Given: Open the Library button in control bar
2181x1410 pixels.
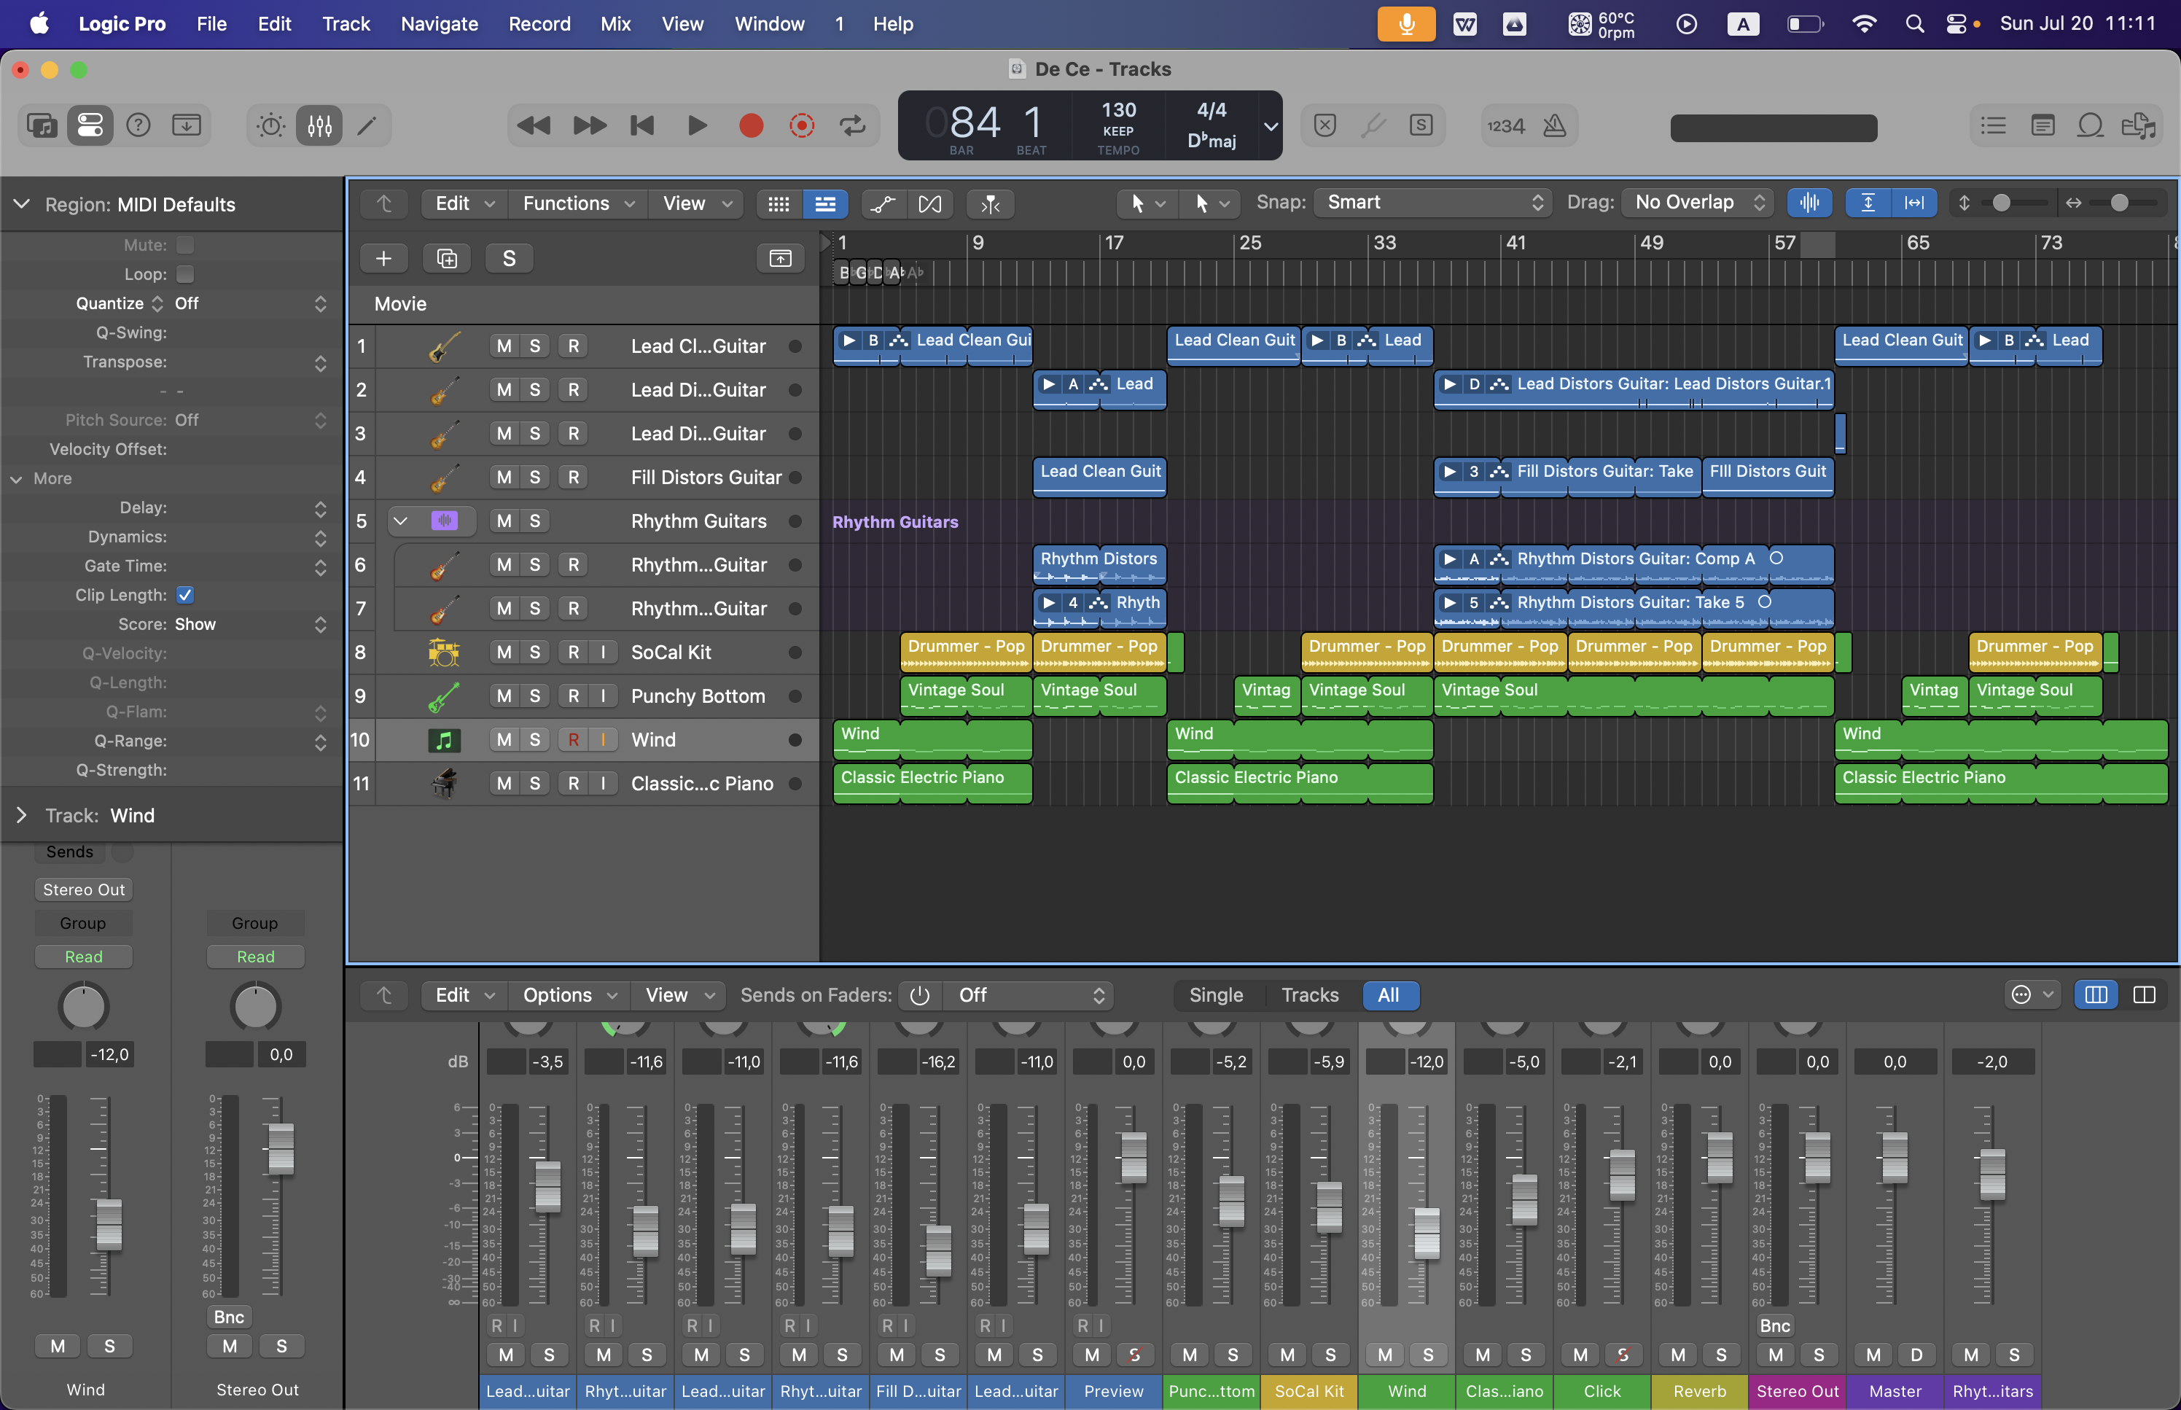Looking at the screenshot, I should click(x=42, y=125).
